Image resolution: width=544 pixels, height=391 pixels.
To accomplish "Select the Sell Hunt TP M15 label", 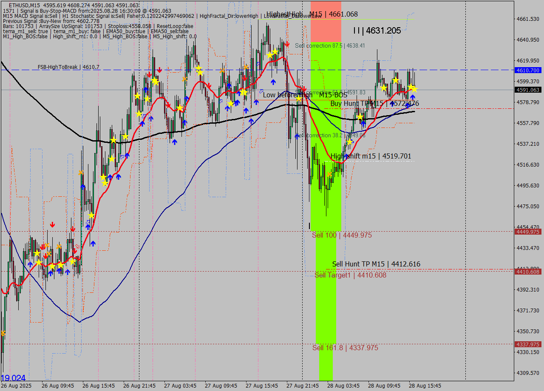I will click(376, 264).
